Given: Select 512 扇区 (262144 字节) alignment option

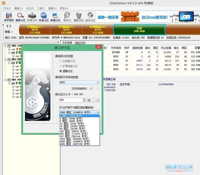Looking at the screenshot, I should (x=79, y=136).
